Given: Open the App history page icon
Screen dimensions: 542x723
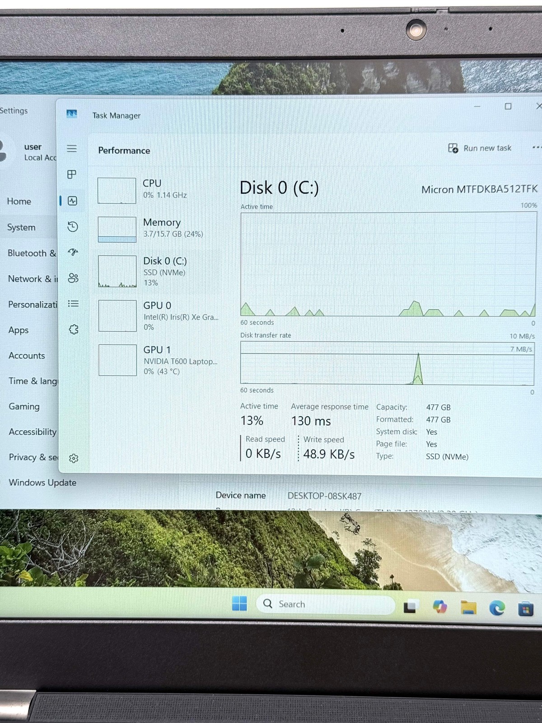Looking at the screenshot, I should pos(73,226).
